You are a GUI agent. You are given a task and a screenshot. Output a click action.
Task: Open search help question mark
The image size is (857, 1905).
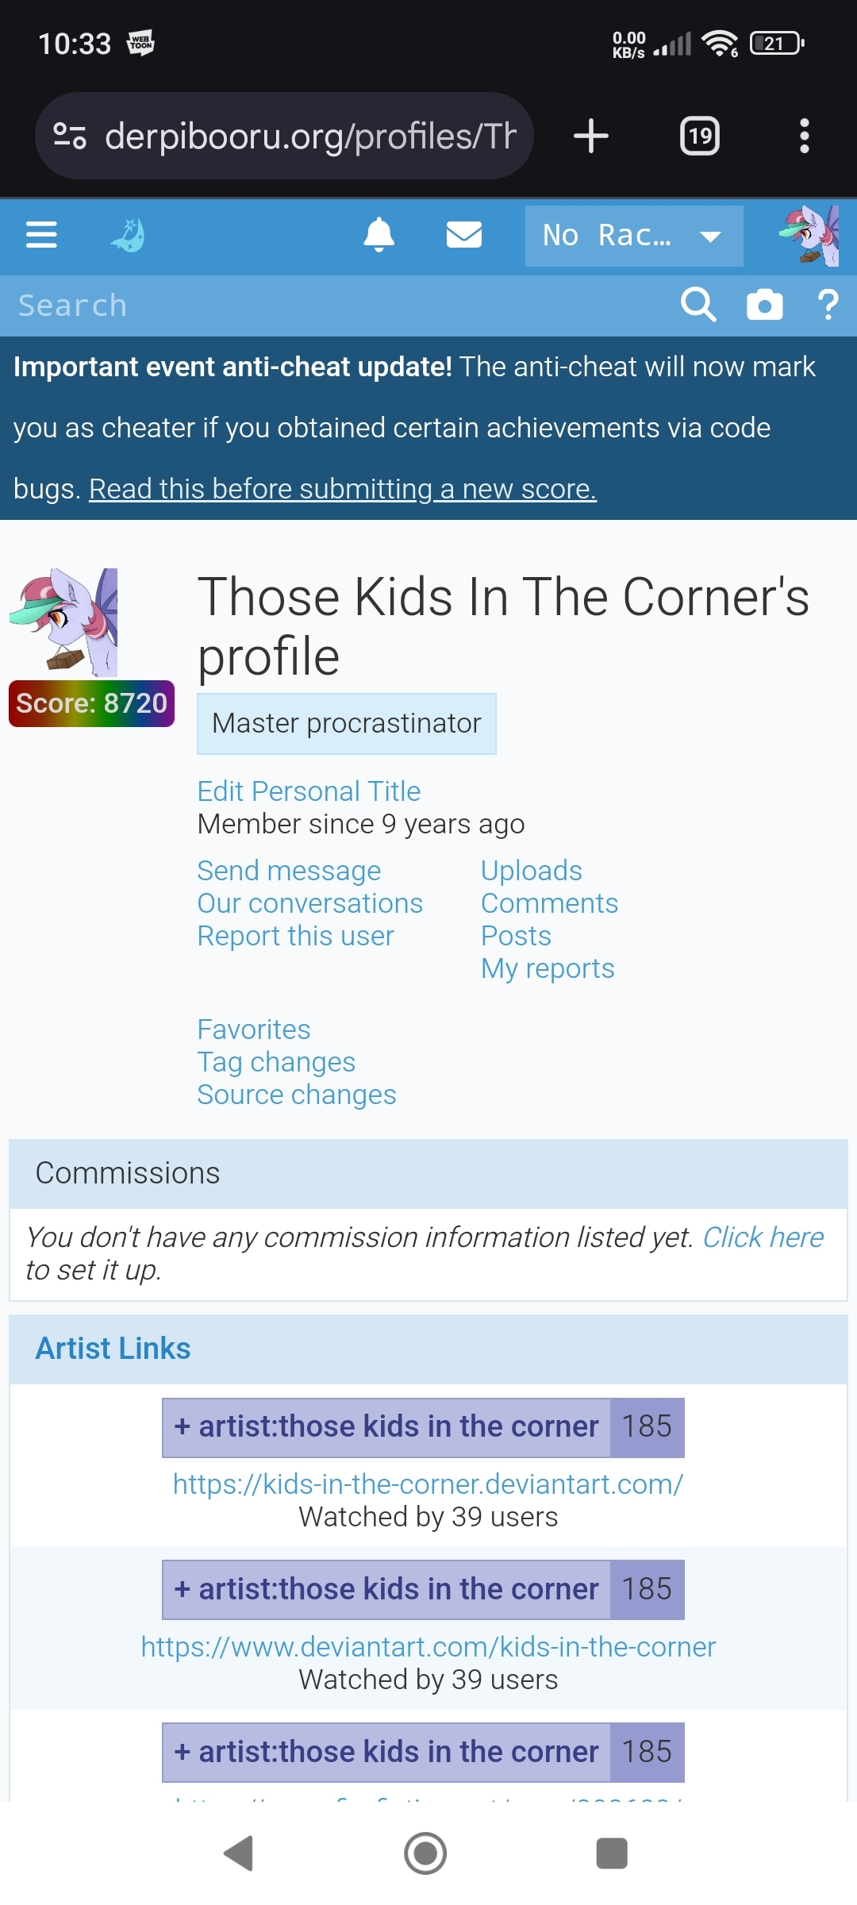pos(828,305)
